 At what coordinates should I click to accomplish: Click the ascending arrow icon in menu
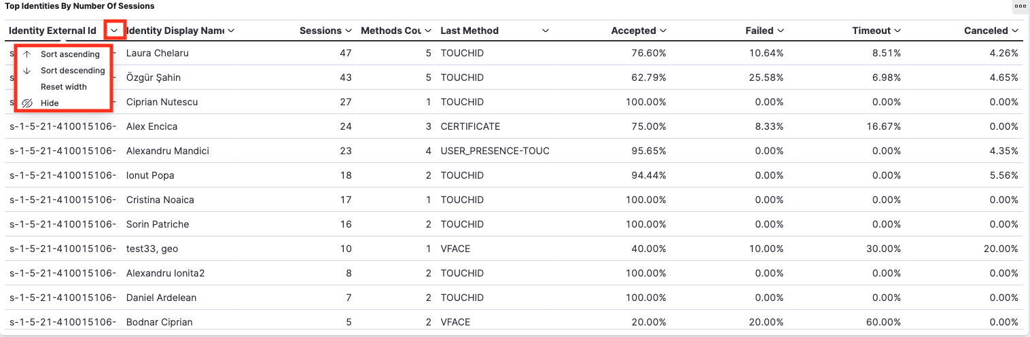point(27,54)
